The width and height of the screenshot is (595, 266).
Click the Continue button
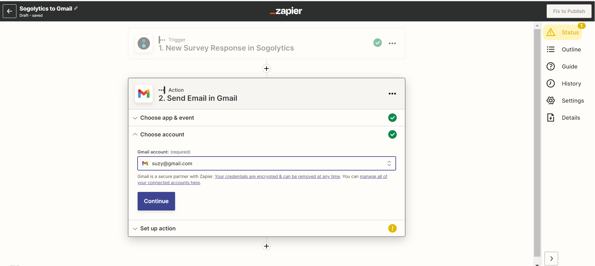(x=156, y=201)
